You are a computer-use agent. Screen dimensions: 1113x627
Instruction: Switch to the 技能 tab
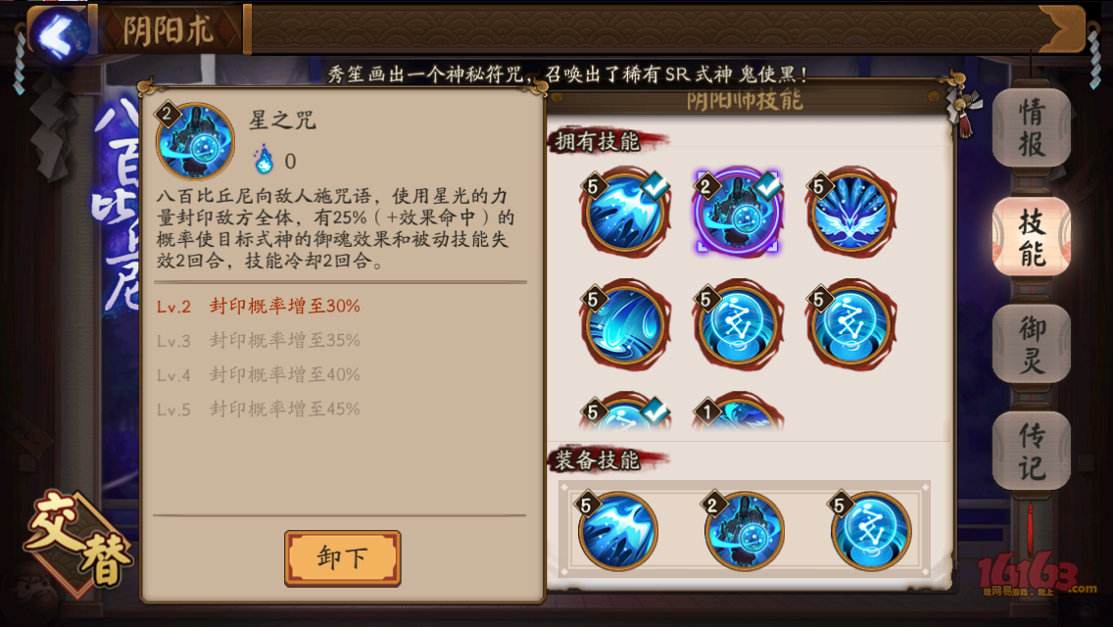[1032, 236]
